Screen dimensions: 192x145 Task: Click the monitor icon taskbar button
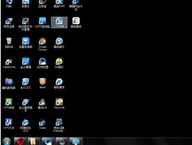(x=76, y=141)
